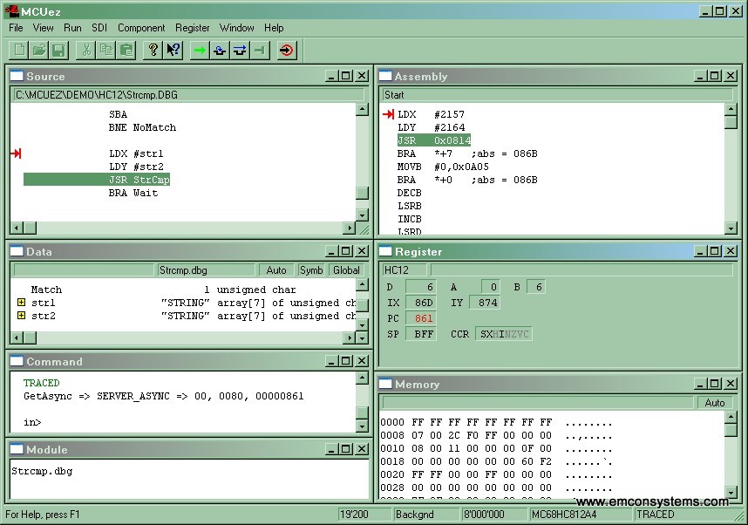Open the Register menu

(192, 28)
